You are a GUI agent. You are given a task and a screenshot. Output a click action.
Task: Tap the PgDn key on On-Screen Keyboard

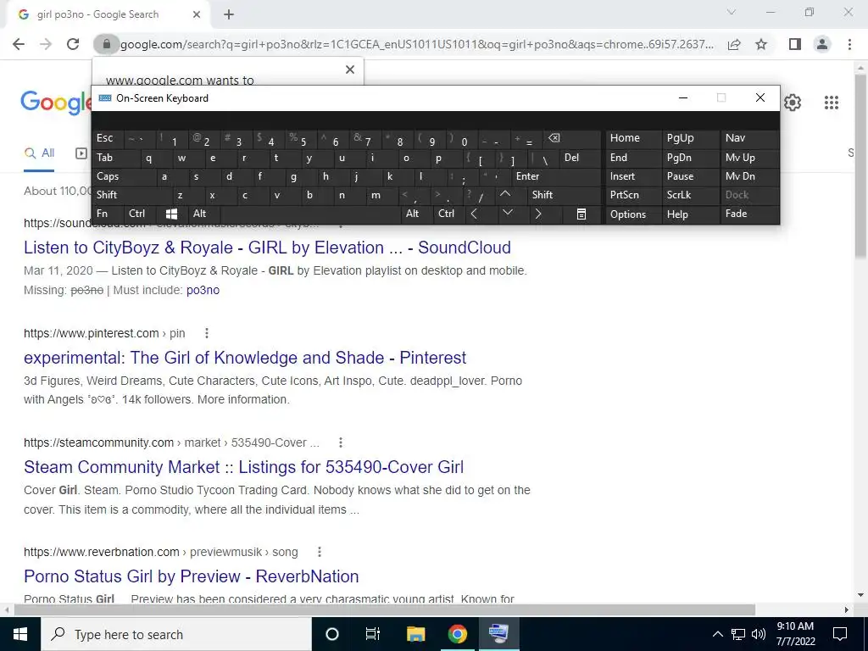690,158
